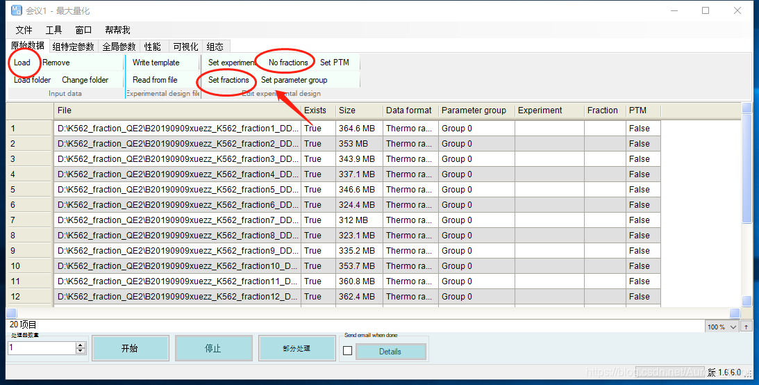This screenshot has height=385, width=759.
Task: Switch to the 性能 tab
Action: (x=153, y=47)
